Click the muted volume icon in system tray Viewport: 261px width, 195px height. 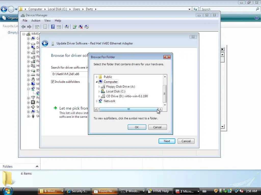[241, 191]
